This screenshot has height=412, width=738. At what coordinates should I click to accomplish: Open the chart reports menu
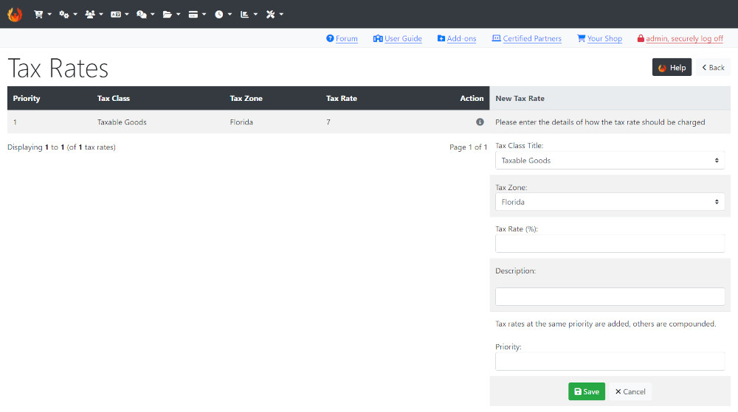pyautogui.click(x=249, y=15)
